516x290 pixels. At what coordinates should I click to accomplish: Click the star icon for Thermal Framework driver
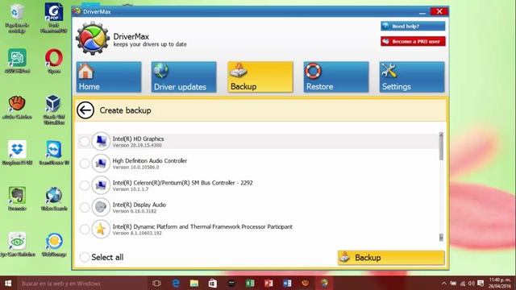101,229
